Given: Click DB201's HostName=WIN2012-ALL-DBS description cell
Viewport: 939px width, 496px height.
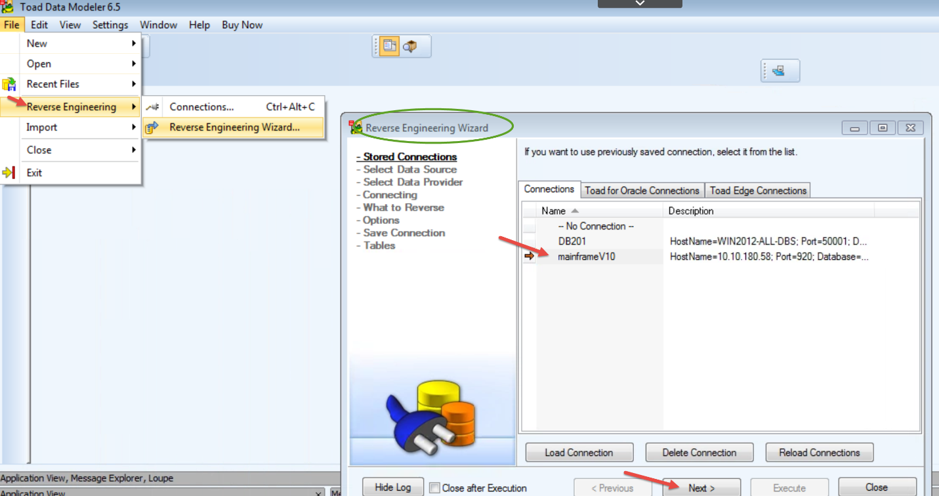Looking at the screenshot, I should tap(768, 241).
